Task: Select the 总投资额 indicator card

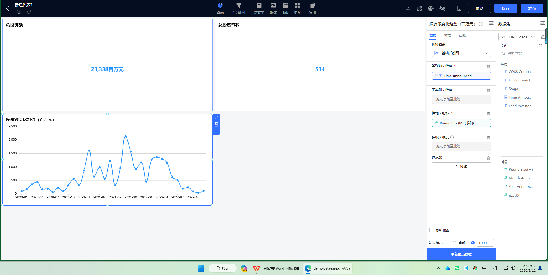Action: point(107,65)
